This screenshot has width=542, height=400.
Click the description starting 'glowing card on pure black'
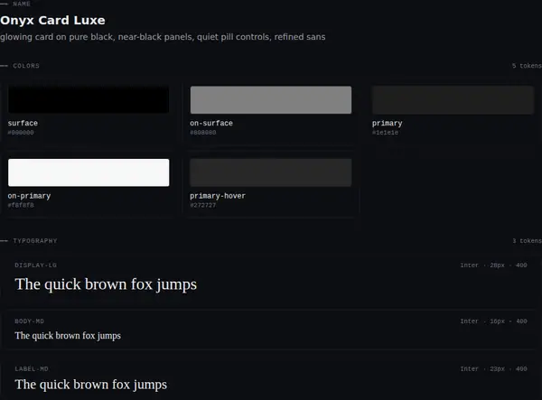[x=163, y=37]
